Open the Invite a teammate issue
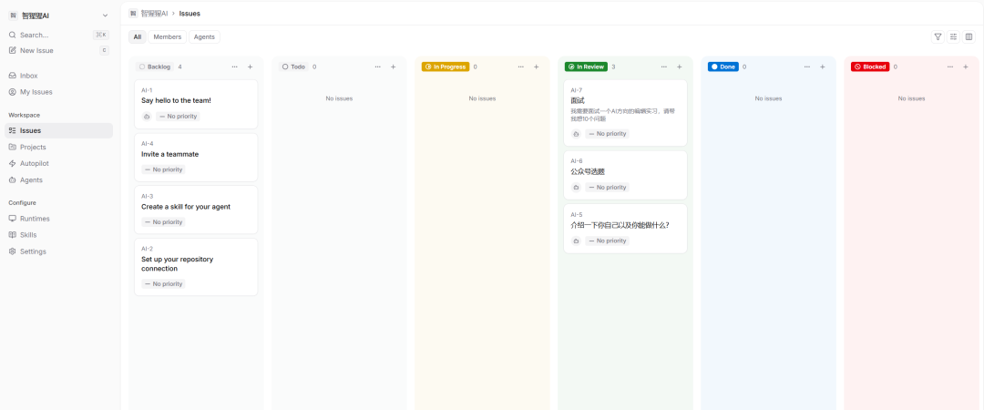The image size is (984, 410). [x=169, y=154]
